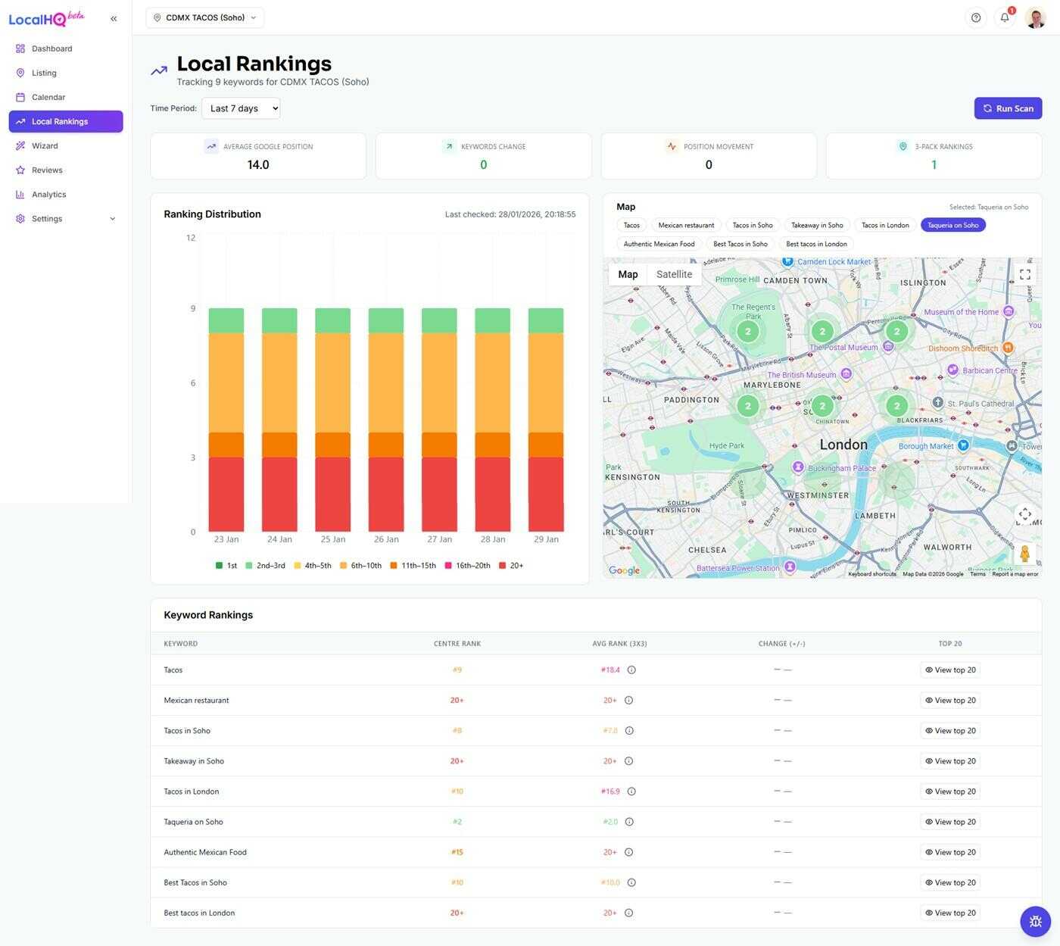View top 20 for Taqueria on Soho
This screenshot has width=1060, height=946.
click(x=950, y=822)
